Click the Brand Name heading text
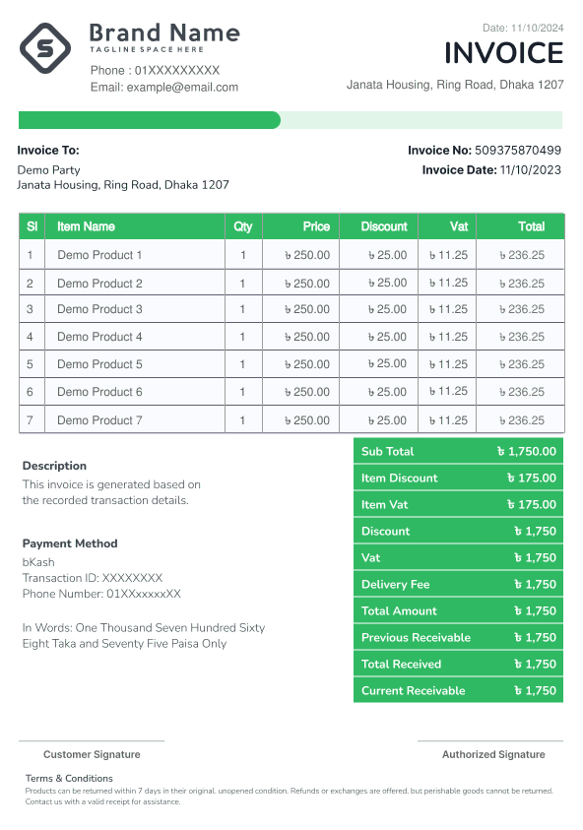583x830 pixels. (x=164, y=32)
